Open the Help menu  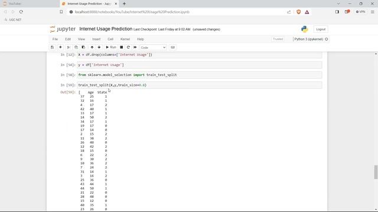(141, 39)
